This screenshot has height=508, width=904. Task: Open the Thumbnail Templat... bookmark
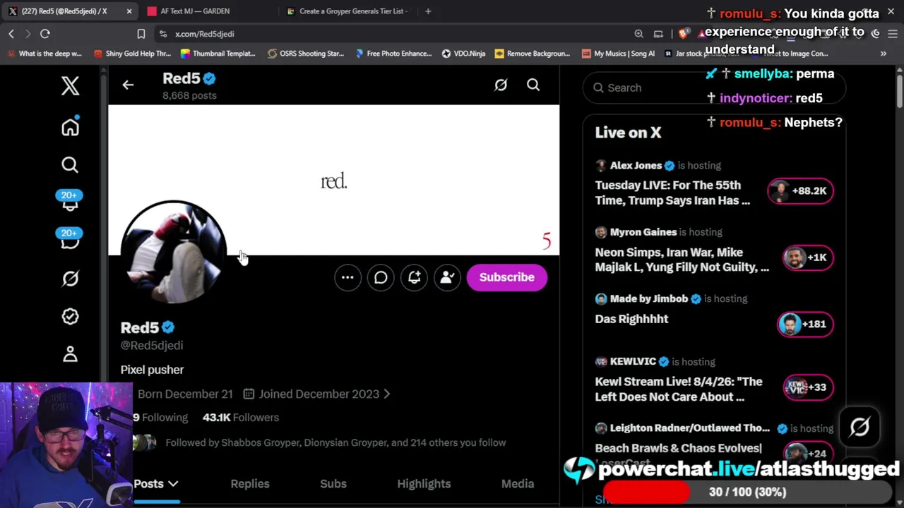point(218,54)
